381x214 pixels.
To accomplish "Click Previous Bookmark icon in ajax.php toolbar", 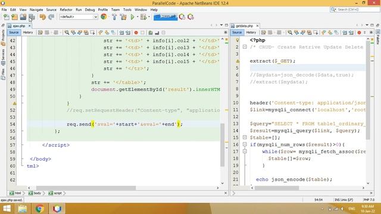I will pos(101,33).
